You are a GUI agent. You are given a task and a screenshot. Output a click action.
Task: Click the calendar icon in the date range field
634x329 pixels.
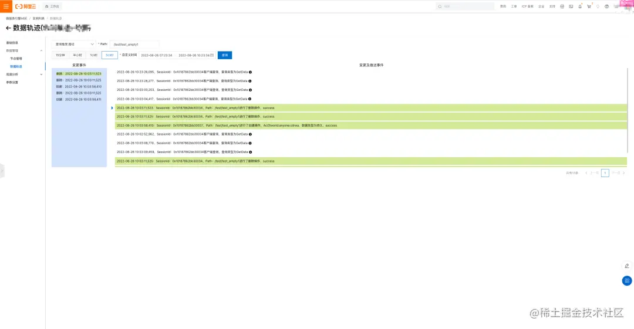[x=212, y=55]
